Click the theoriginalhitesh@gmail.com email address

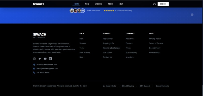click(47, 68)
